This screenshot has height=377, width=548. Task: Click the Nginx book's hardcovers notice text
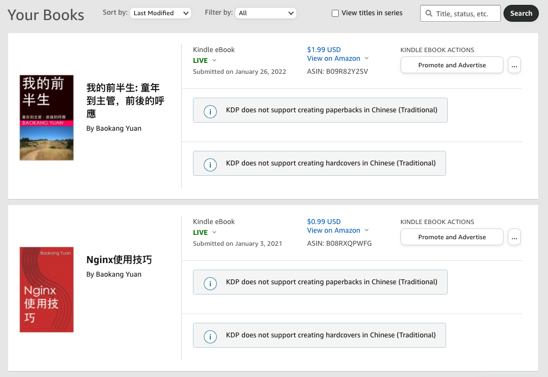click(x=331, y=335)
